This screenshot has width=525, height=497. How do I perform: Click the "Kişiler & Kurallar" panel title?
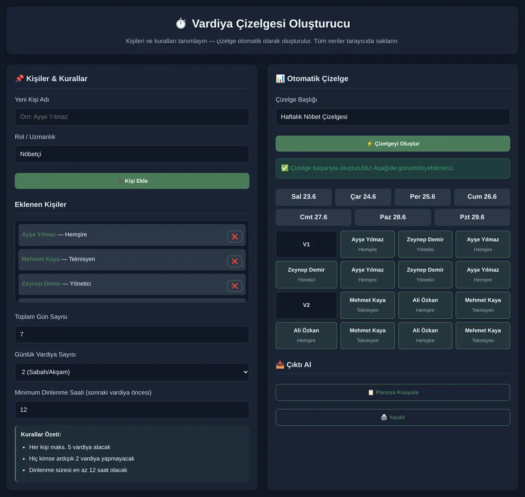(51, 79)
